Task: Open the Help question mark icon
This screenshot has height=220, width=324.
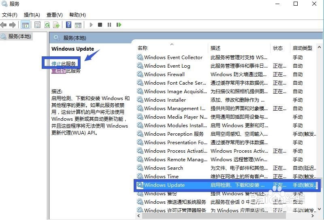Action: pos(68,25)
